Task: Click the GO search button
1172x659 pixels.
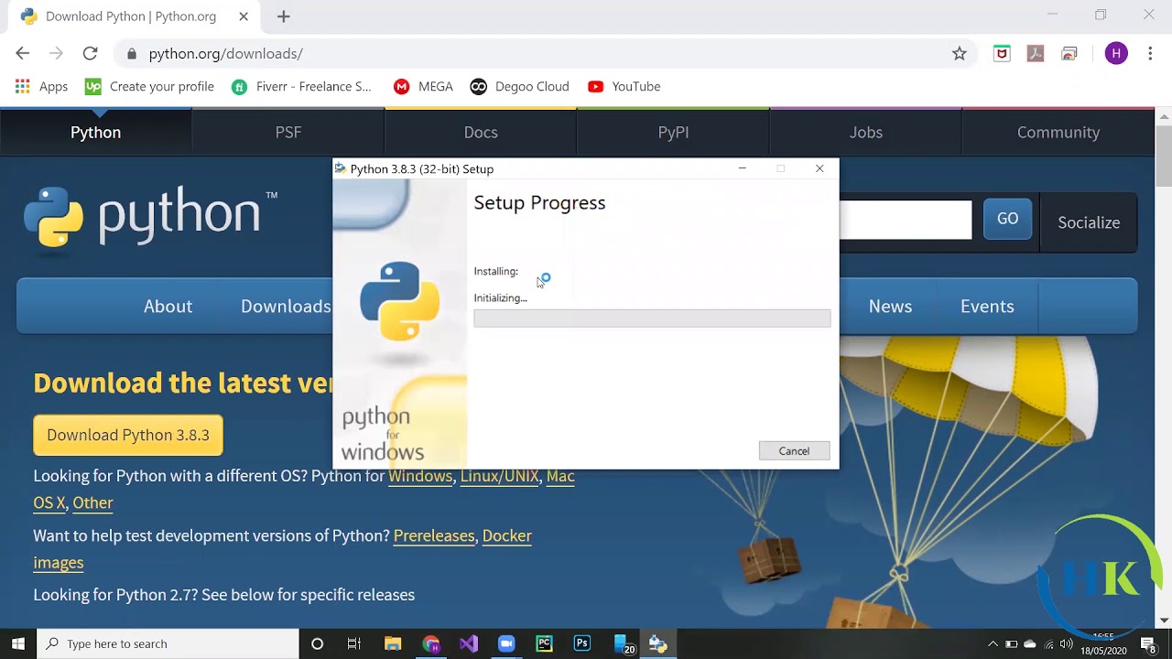Action: (1007, 219)
